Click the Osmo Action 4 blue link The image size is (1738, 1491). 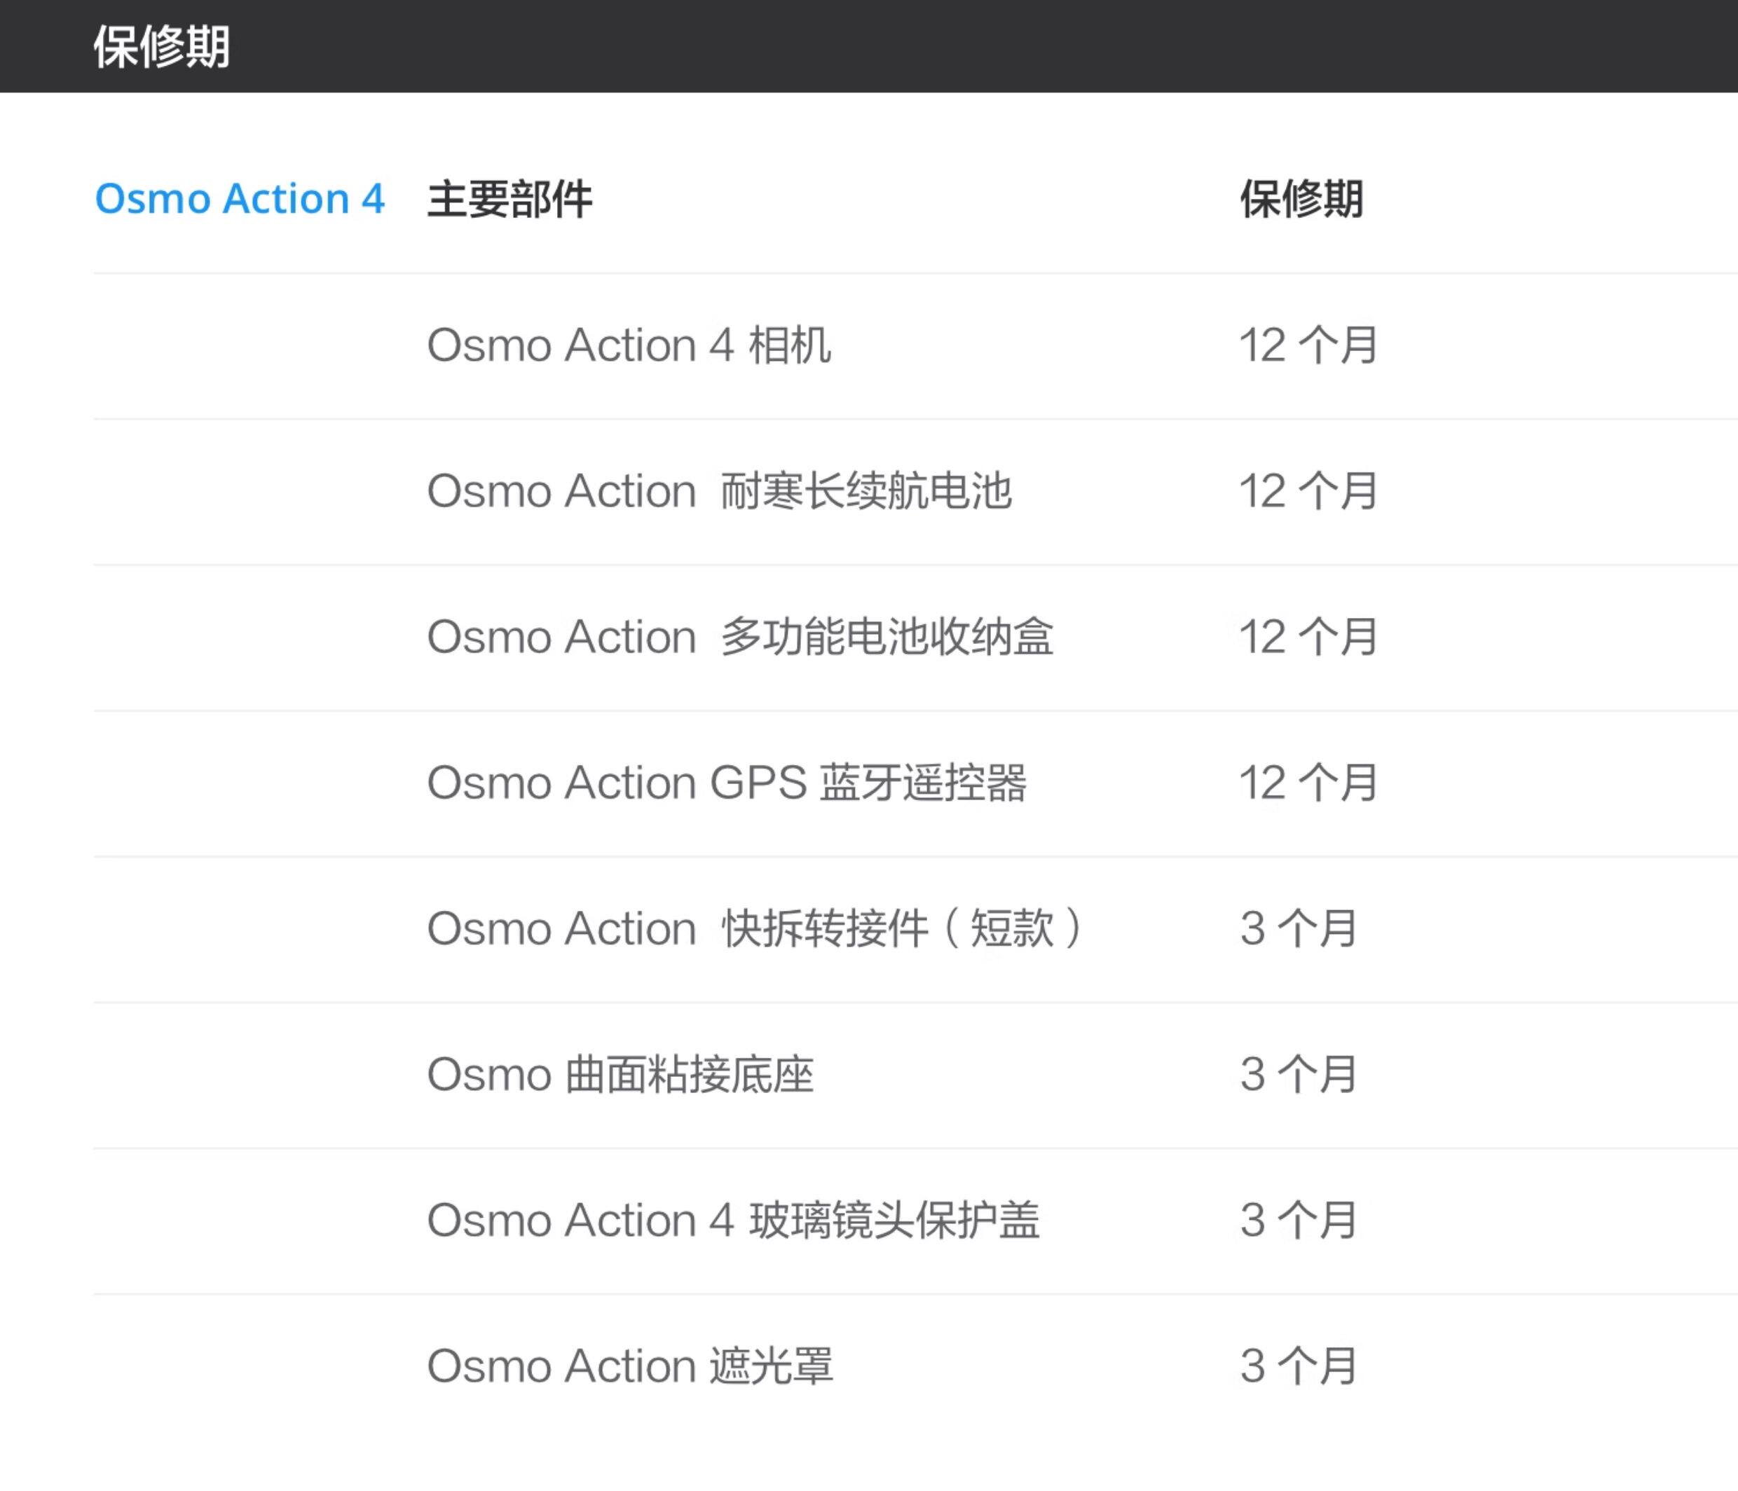pyautogui.click(x=239, y=200)
